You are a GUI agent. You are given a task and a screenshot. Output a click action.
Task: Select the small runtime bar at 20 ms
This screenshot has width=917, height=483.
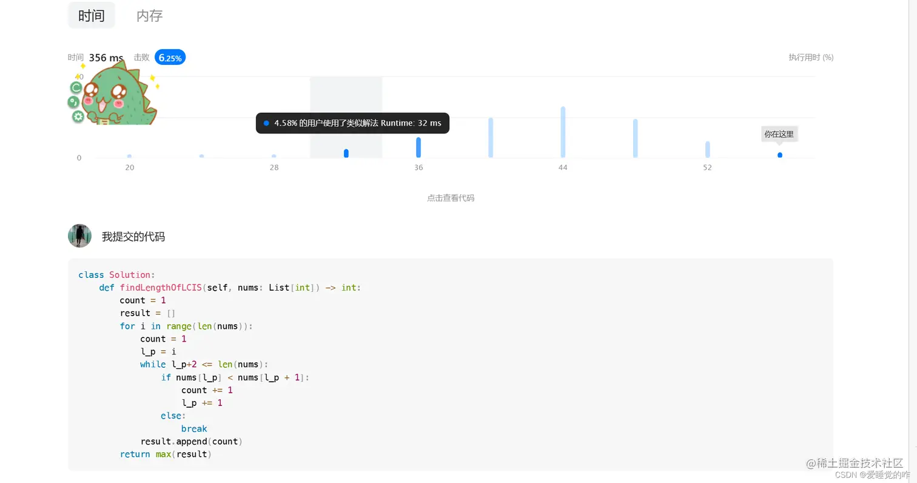[129, 156]
